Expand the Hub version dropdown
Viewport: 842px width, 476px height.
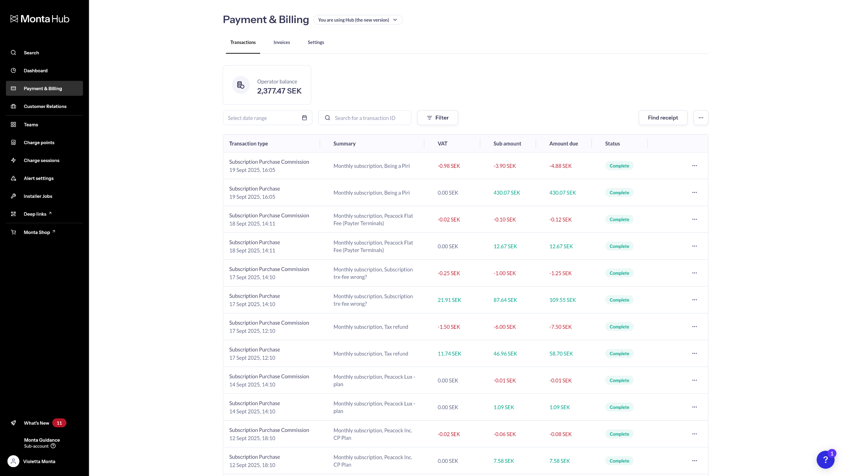pyautogui.click(x=358, y=20)
